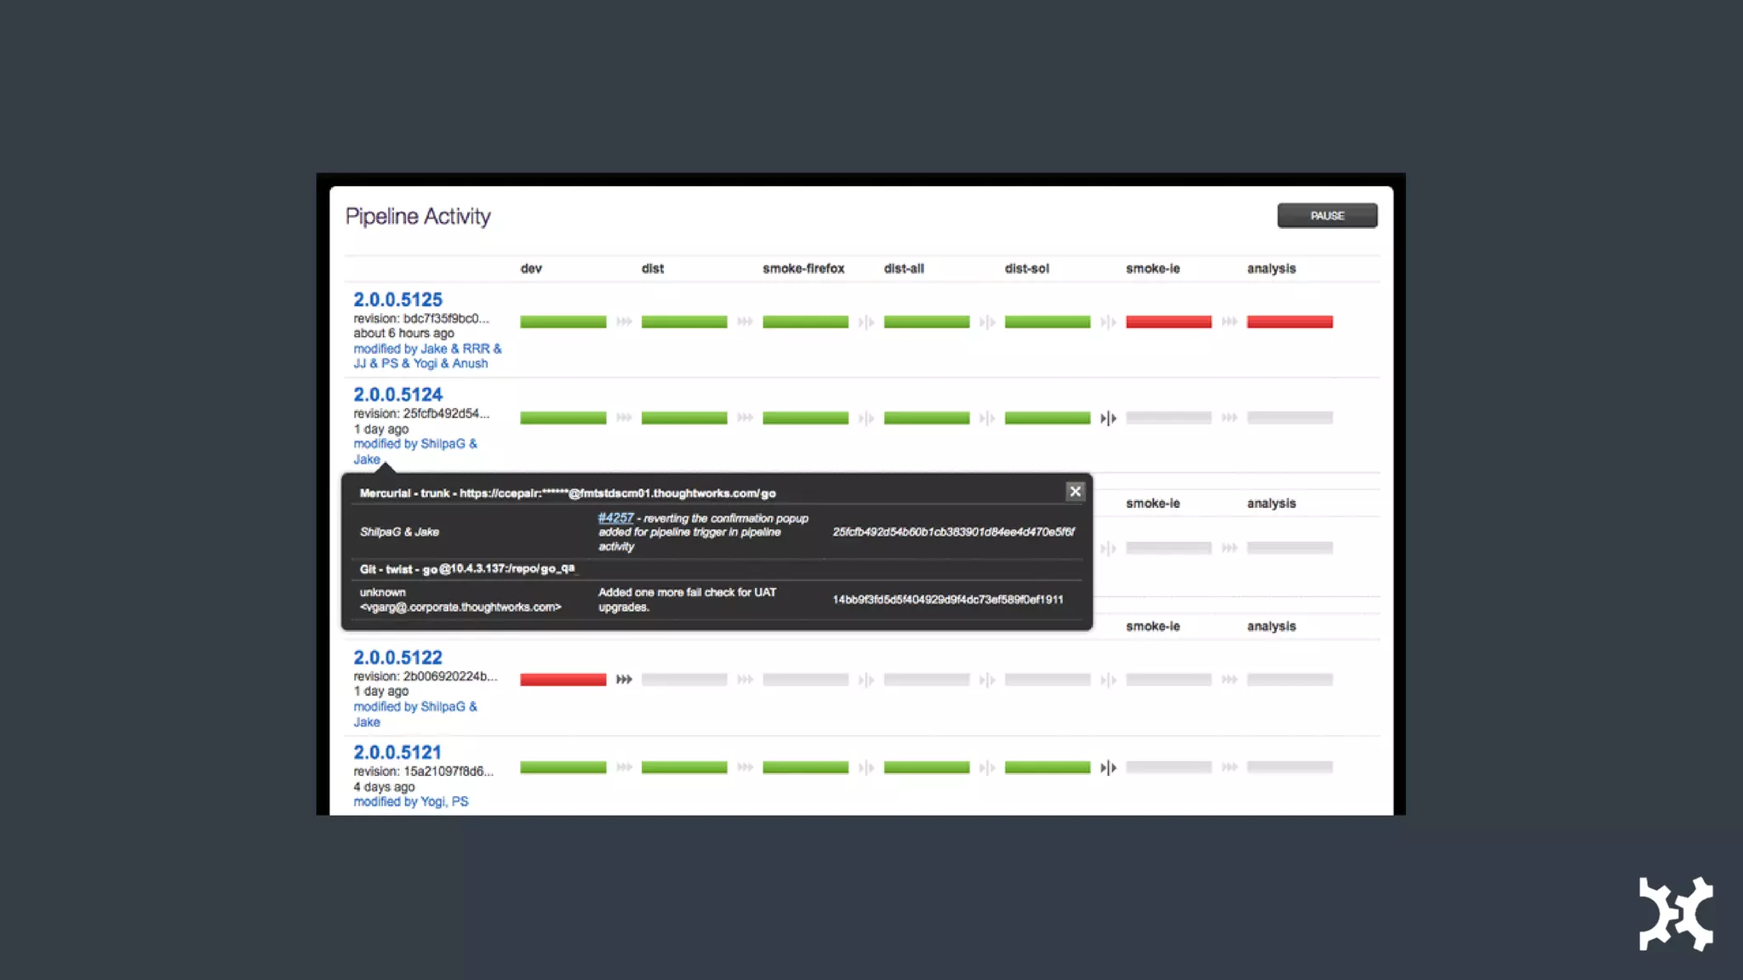The height and width of the screenshot is (980, 1743).
Task: Click the rerun arrows after failed dev stage in 2.0.0.5122
Action: 624,679
